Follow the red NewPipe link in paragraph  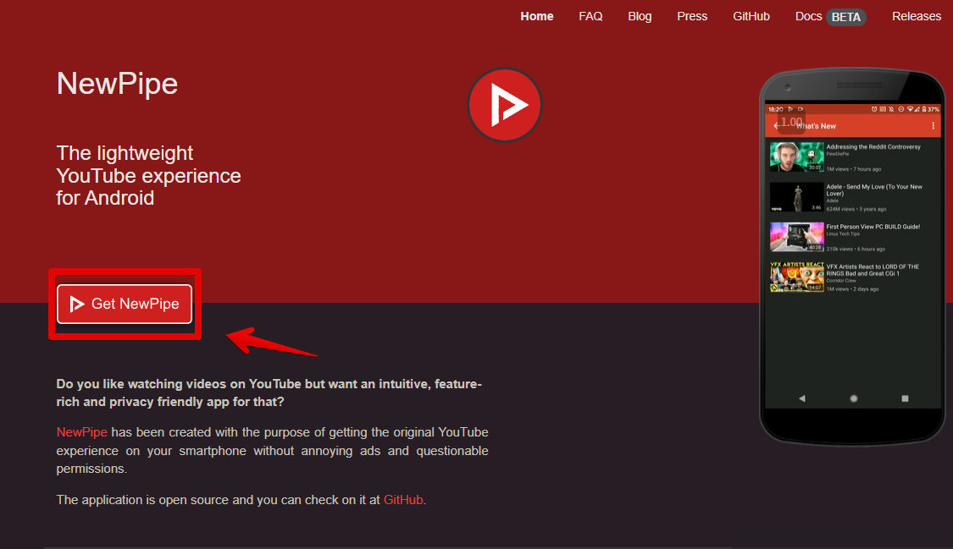click(x=81, y=432)
